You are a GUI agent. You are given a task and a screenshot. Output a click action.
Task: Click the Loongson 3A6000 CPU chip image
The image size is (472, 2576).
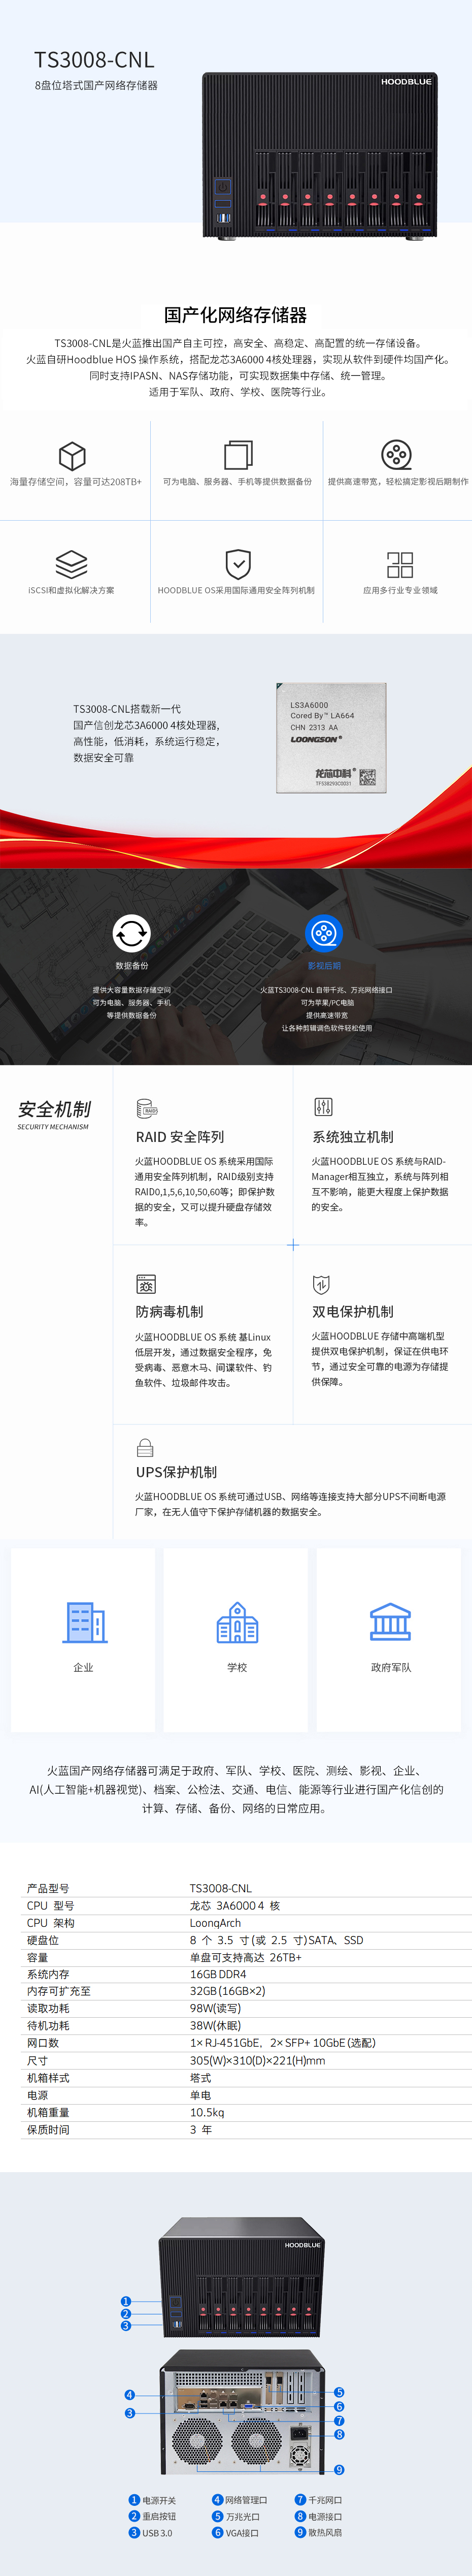(x=331, y=739)
